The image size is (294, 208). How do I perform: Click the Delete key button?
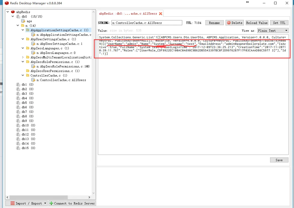tap(235, 23)
